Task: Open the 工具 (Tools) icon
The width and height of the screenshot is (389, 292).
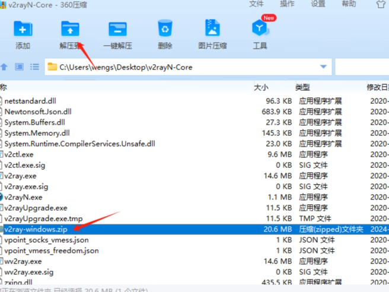Action: pos(260,28)
